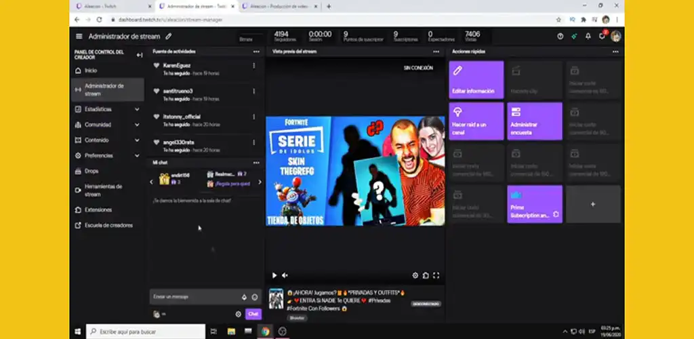Open File Explorer from the taskbar
Viewport: 694px width, 339px height.
pyautogui.click(x=231, y=332)
